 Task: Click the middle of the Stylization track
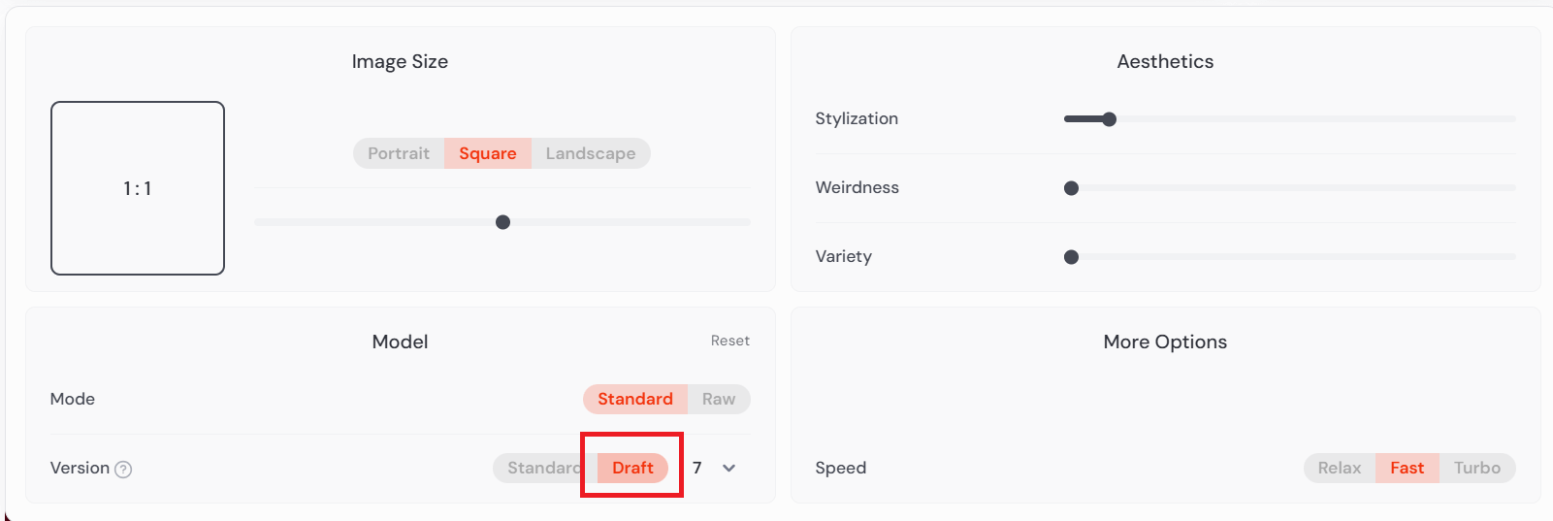(1290, 119)
